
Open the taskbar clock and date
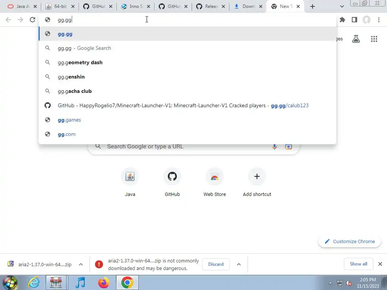[368, 283]
